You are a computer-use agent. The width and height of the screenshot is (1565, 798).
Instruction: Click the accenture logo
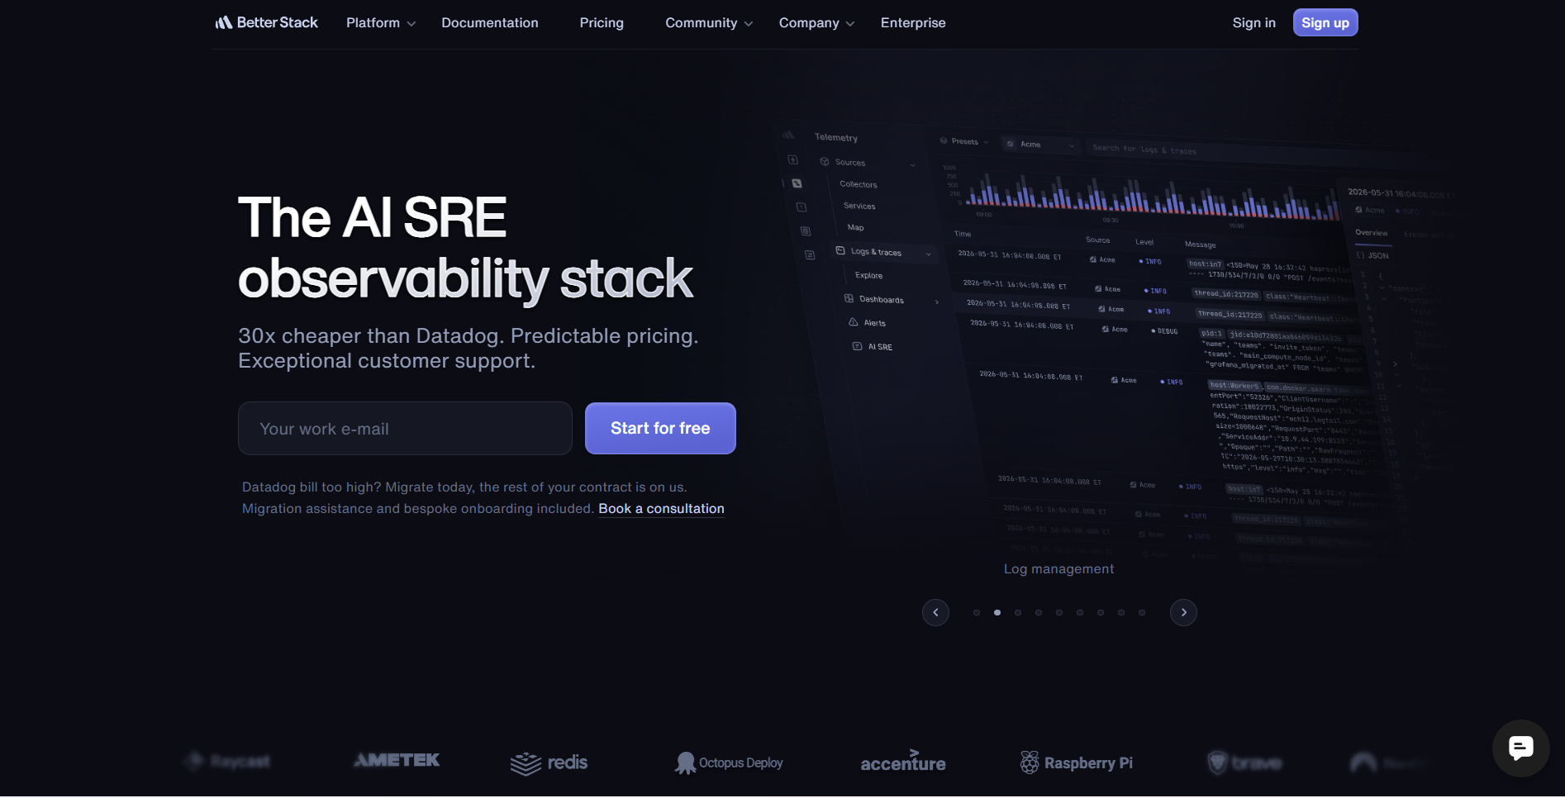pyautogui.click(x=903, y=762)
